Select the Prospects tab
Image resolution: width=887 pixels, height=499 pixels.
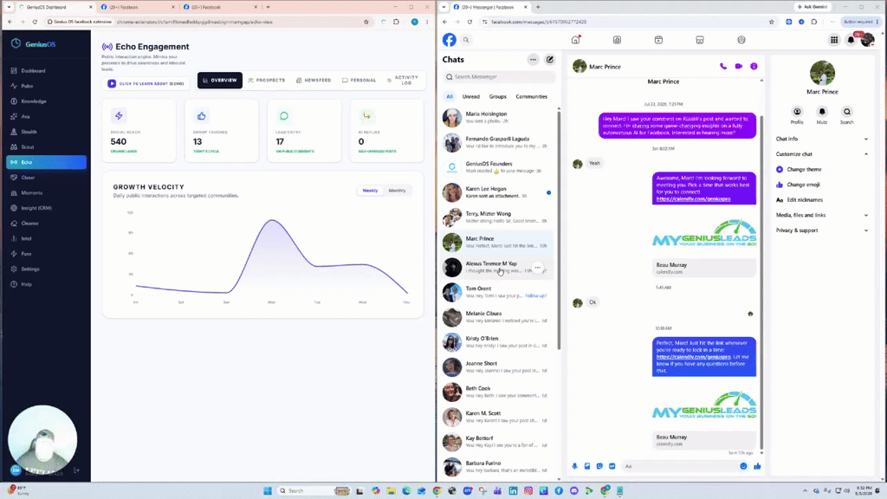click(267, 81)
